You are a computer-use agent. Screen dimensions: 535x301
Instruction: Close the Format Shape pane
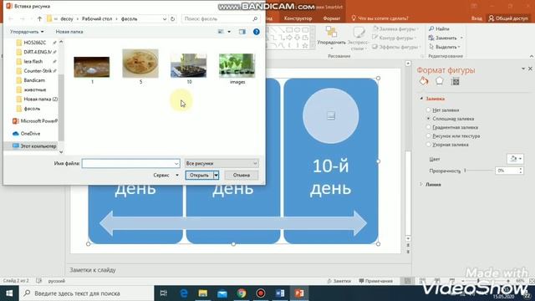tap(530, 69)
